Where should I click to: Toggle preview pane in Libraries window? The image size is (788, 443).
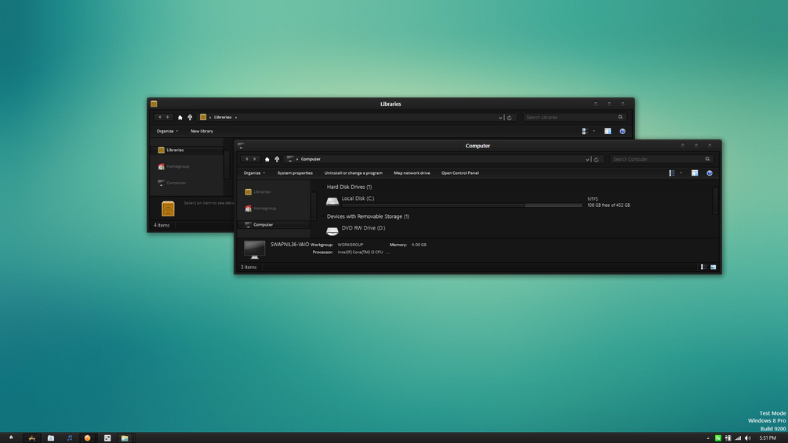click(608, 131)
